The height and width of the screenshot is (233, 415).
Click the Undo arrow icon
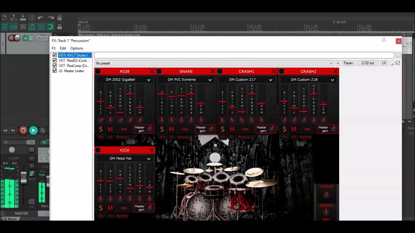pos(41,17)
